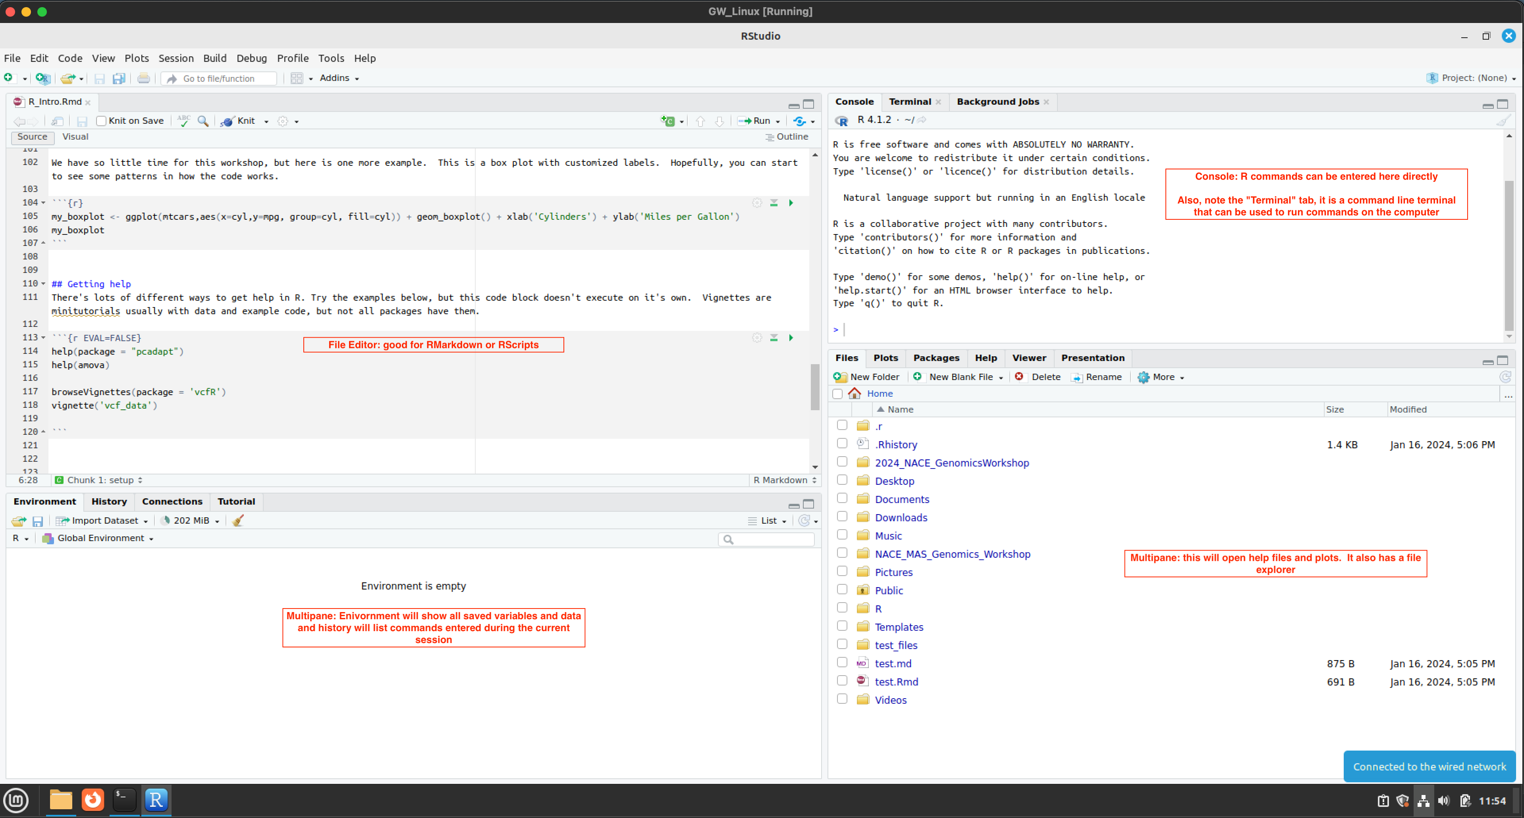1524x818 pixels.
Task: Toggle the document Outline button
Action: pyautogui.click(x=786, y=136)
